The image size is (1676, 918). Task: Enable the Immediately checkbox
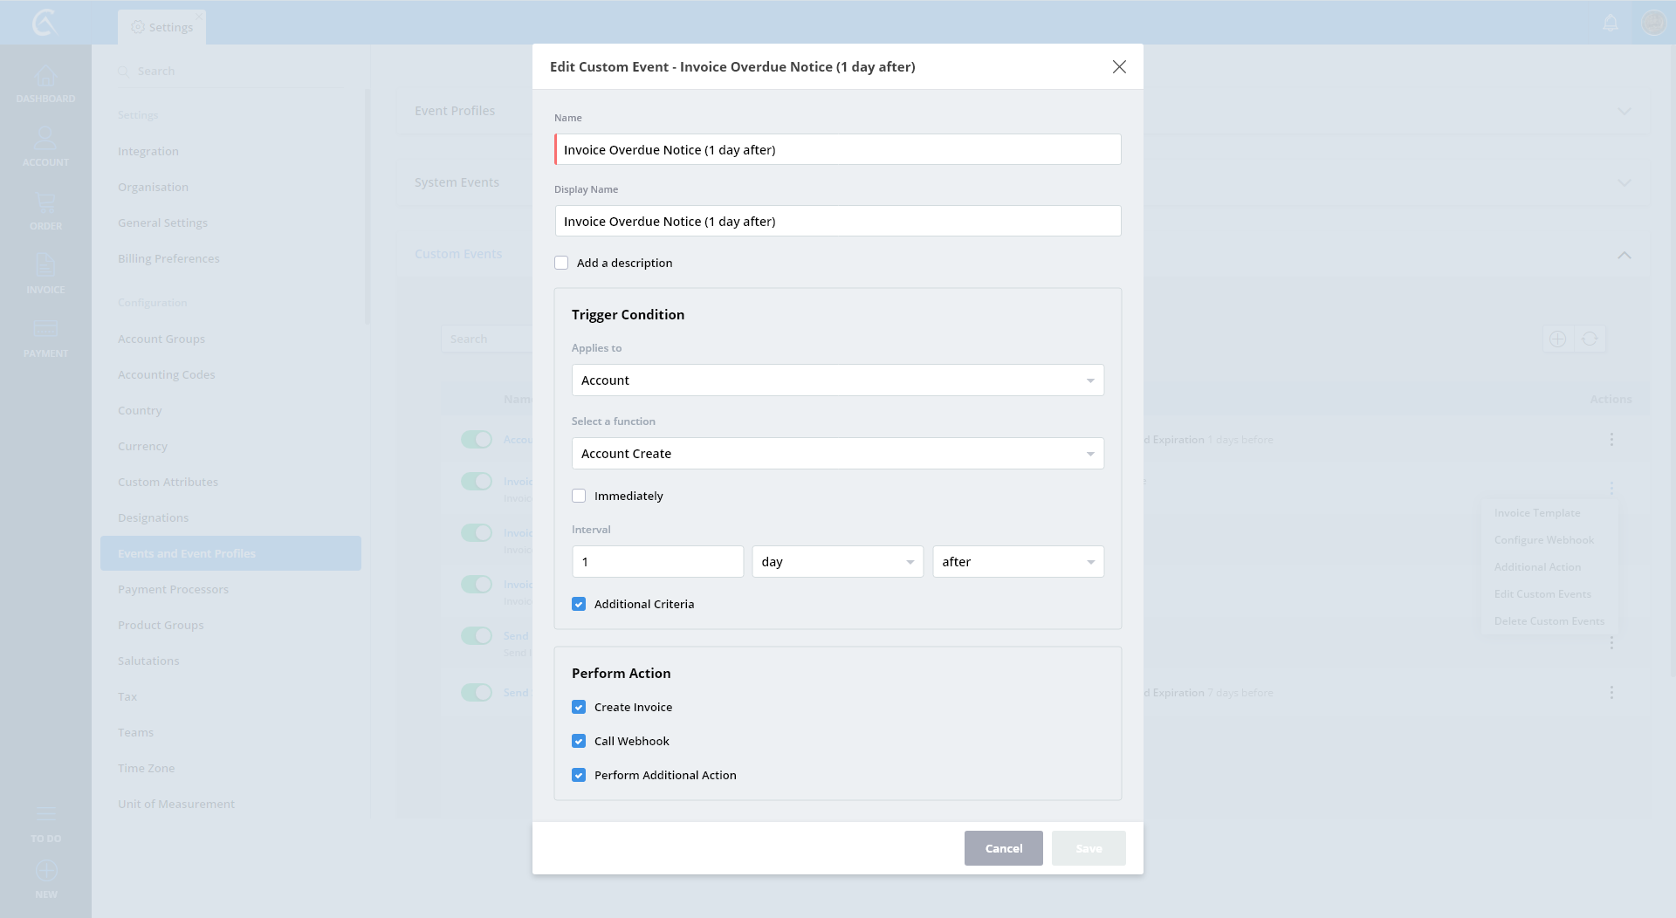(579, 496)
